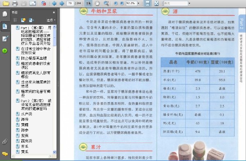Open bookmark Part 1（第1章）
Image resolution: width=246 pixels, height=161 pixels.
click(x=36, y=36)
